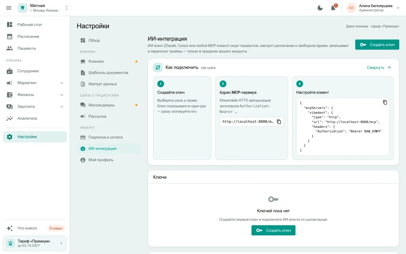Click the 3 новых badge
This screenshot has width=406, height=254.
pyautogui.click(x=56, y=228)
